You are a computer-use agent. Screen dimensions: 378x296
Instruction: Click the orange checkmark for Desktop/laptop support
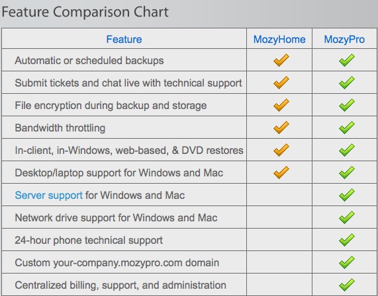(x=281, y=172)
